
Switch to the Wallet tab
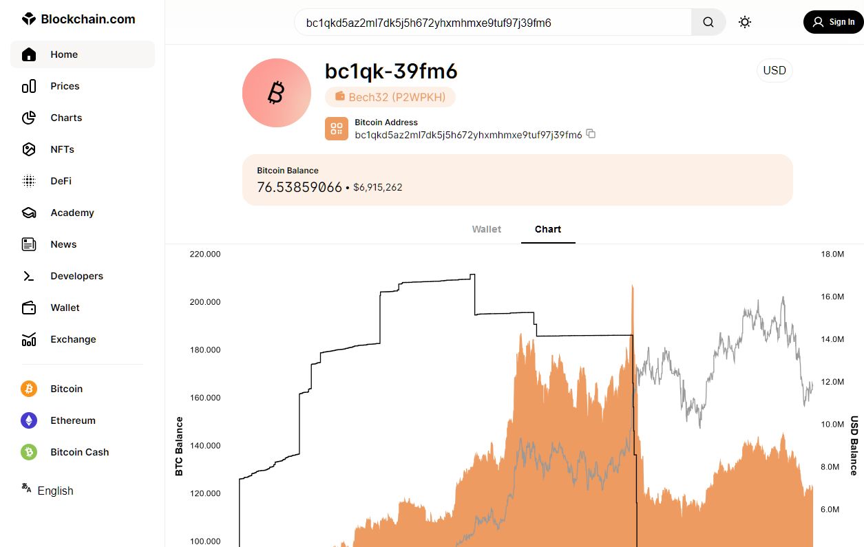(x=486, y=229)
